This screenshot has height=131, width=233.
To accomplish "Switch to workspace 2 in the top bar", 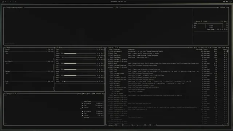I will pos(8,1).
